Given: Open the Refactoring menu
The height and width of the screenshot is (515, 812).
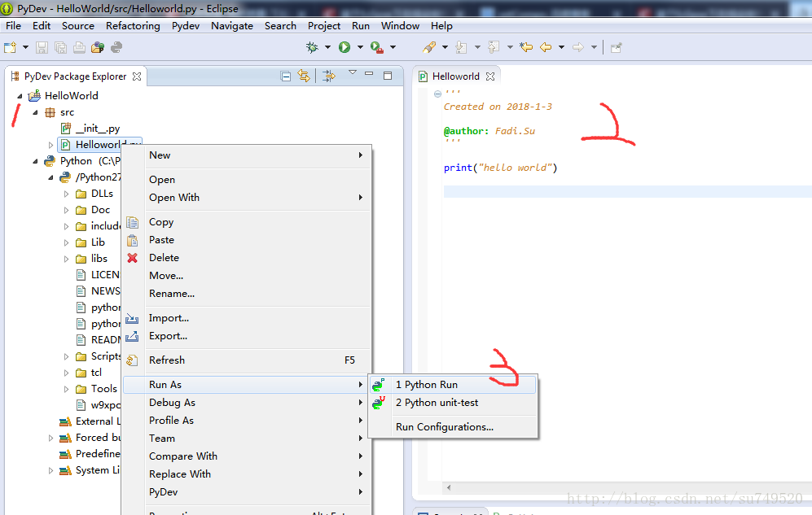Looking at the screenshot, I should pyautogui.click(x=133, y=26).
